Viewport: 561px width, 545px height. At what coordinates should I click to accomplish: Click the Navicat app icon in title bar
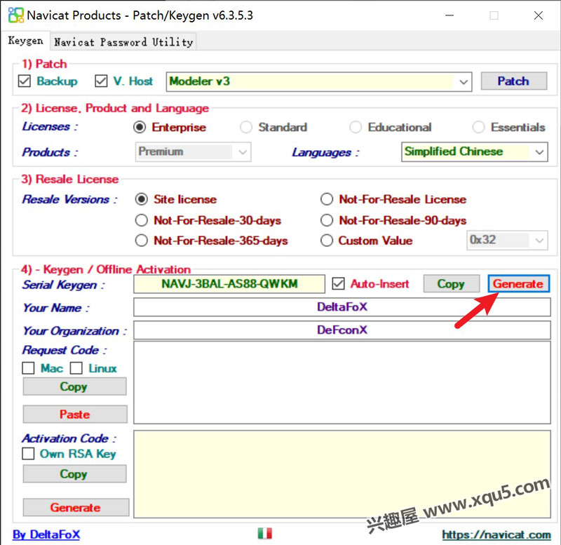tap(15, 15)
